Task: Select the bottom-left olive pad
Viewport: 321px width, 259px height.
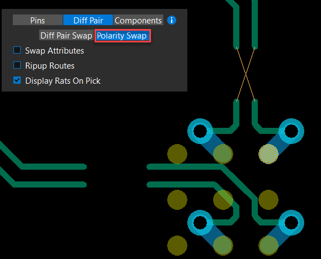Action: [x=177, y=246]
